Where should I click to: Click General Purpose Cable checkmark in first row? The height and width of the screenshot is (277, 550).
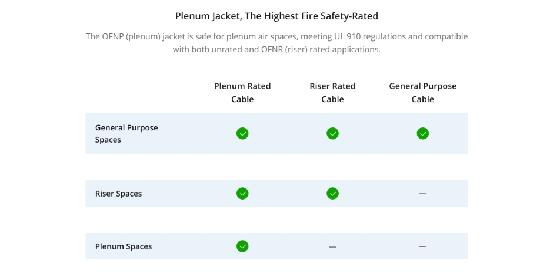pos(423,133)
